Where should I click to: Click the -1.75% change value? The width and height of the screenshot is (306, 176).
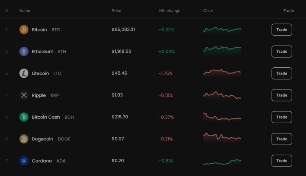[166, 73]
